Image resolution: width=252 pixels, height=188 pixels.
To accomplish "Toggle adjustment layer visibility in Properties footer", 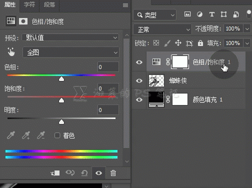I will [98, 173].
